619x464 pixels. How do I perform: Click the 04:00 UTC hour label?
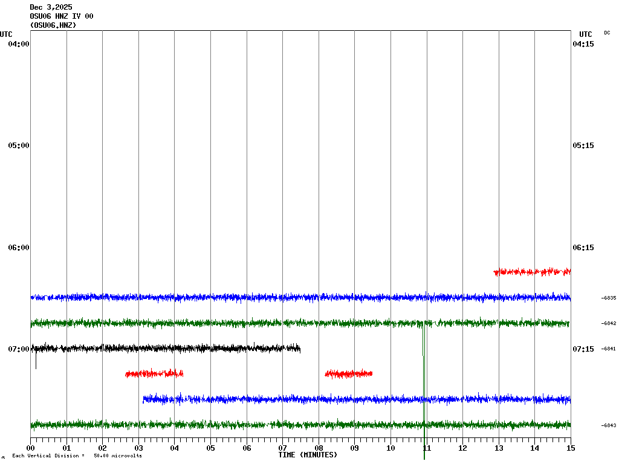click(19, 44)
